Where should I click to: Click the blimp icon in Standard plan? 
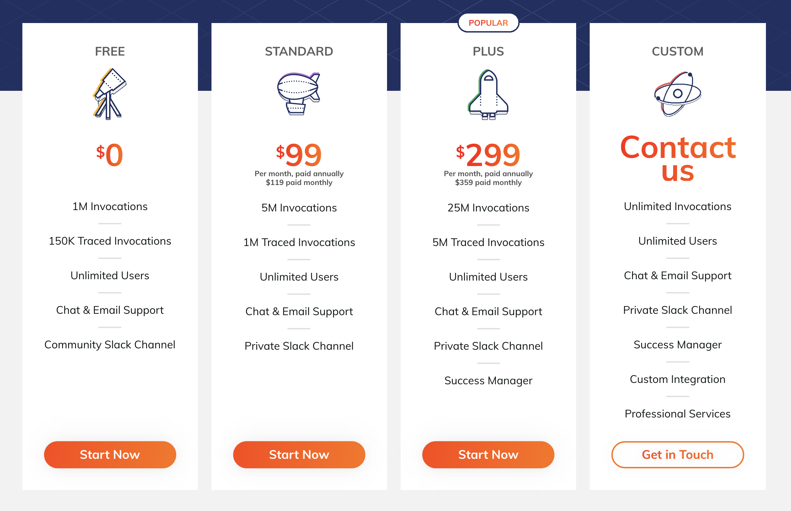(x=299, y=94)
